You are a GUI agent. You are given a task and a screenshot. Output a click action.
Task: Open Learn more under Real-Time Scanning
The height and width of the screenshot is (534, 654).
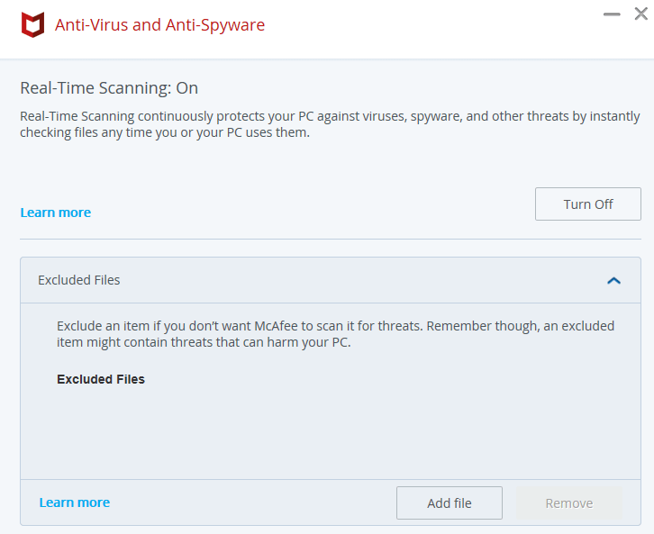pyautogui.click(x=56, y=213)
